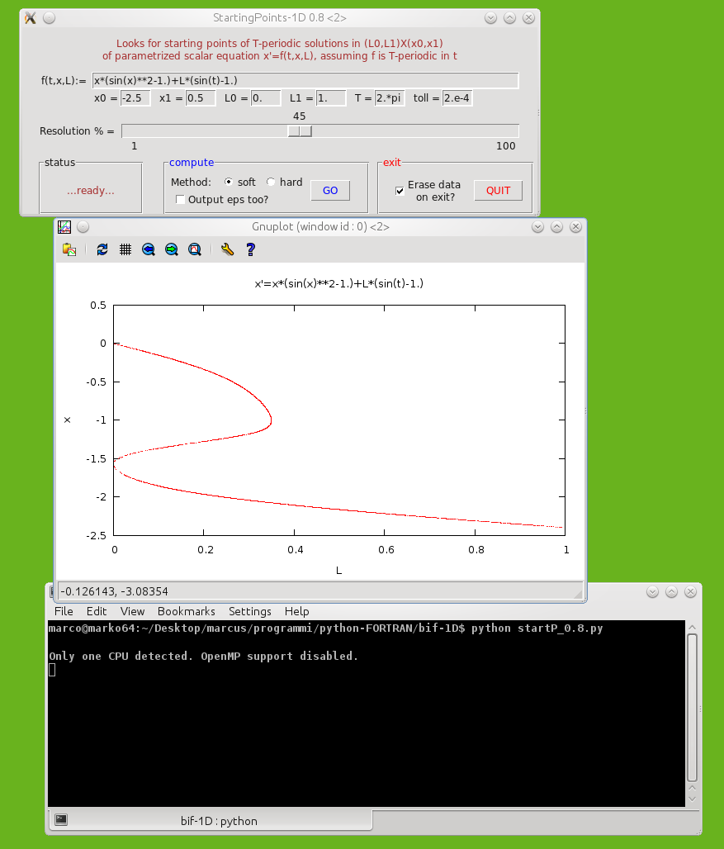The height and width of the screenshot is (849, 724).
Task: Click the terminal scrollbar down arrow
Action: (x=692, y=798)
